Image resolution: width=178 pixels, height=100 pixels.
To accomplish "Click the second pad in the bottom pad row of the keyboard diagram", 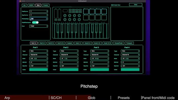I will click(92, 17).
